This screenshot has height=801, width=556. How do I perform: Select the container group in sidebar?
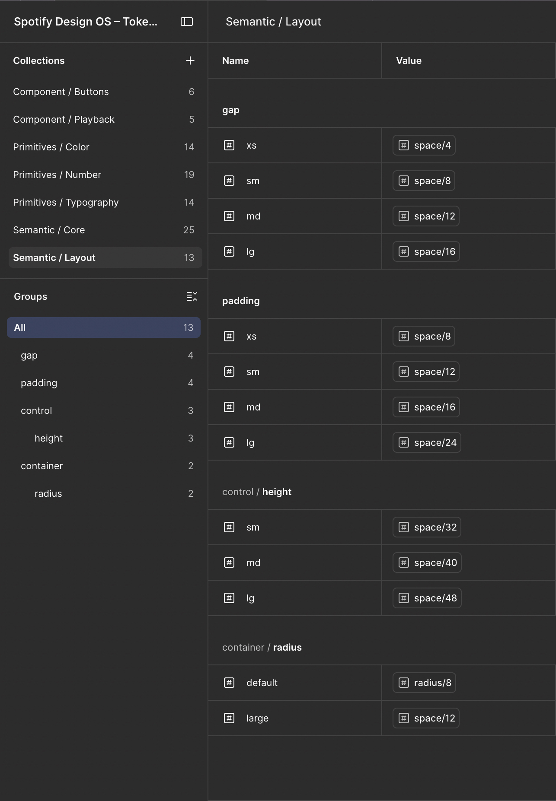point(104,466)
